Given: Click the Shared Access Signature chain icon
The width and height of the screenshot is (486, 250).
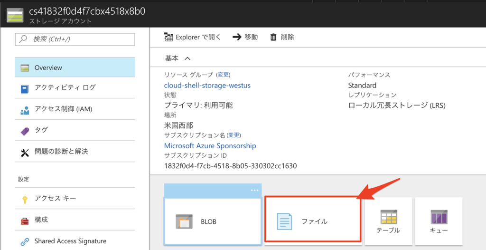Looking at the screenshot, I should pos(25,241).
